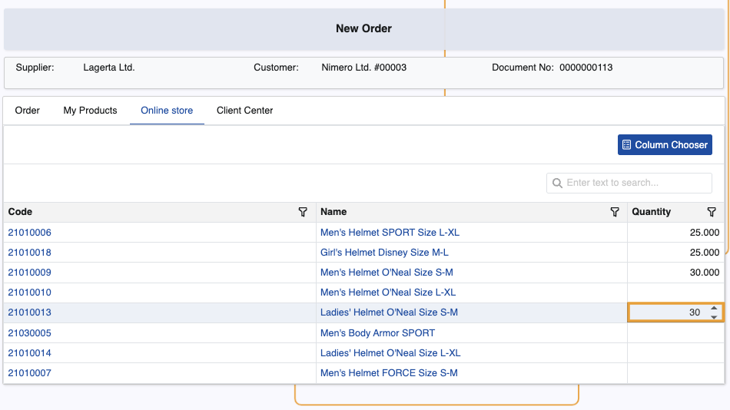This screenshot has width=730, height=410.
Task: Click the New Order title
Action: point(363,28)
